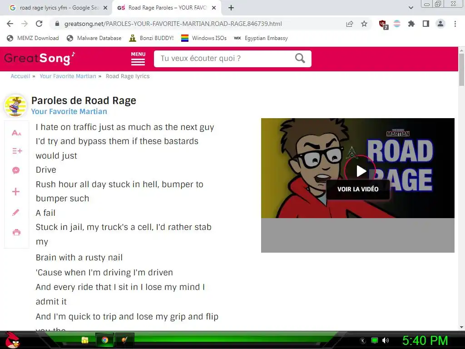Bookmark this page with star icon

pos(364,24)
